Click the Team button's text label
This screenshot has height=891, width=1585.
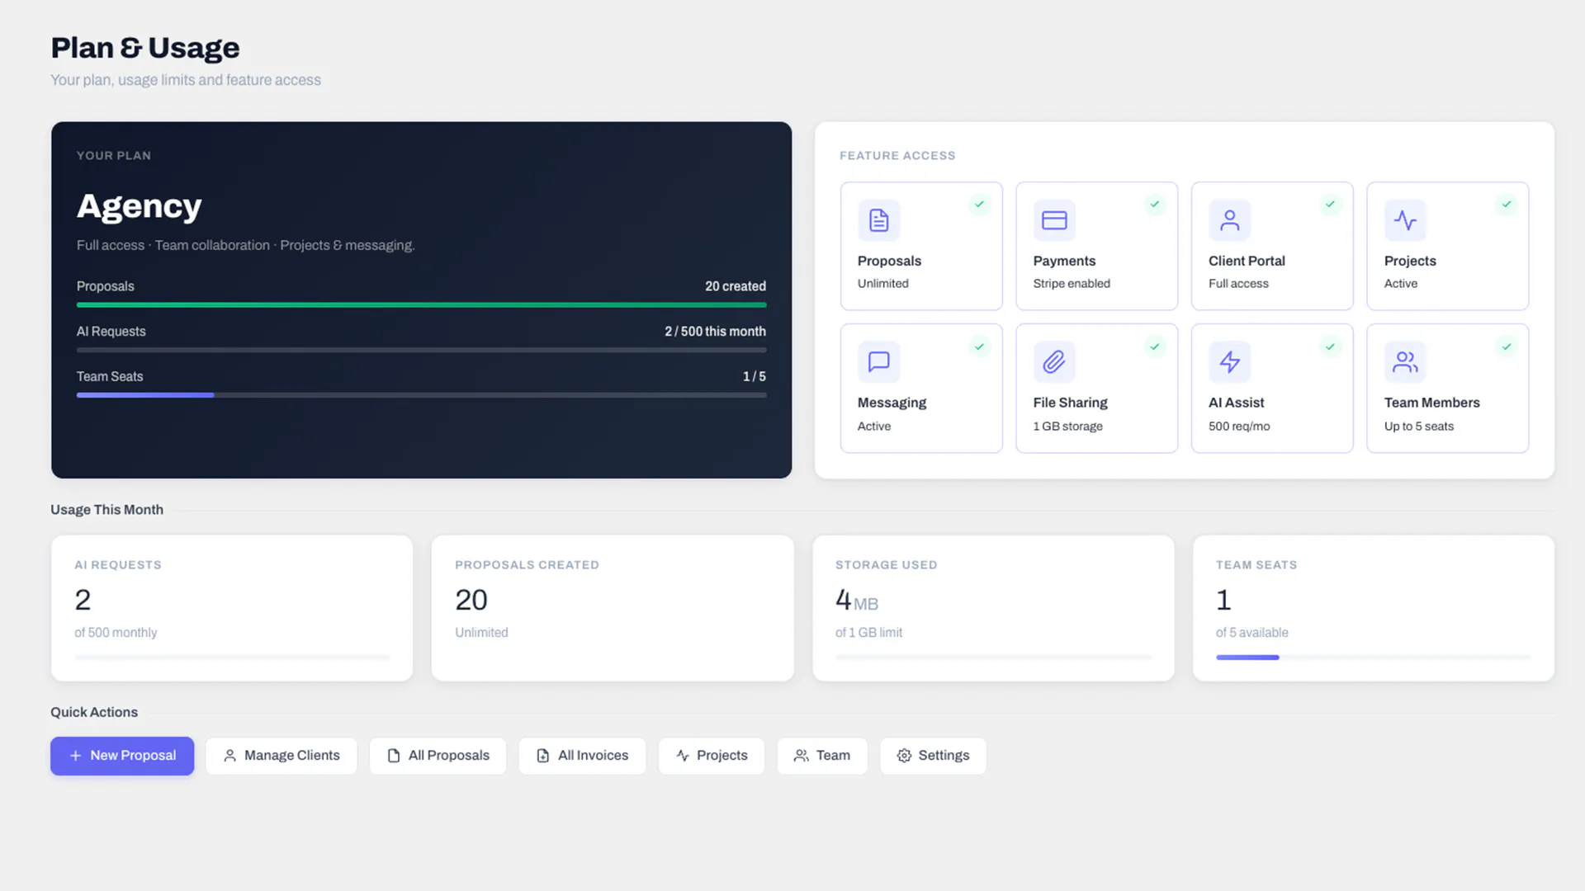[x=833, y=756]
